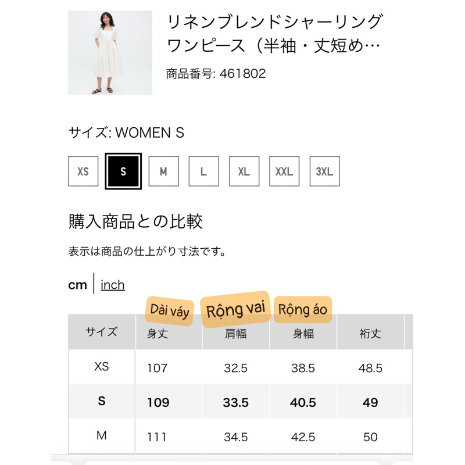Image resolution: width=465 pixels, height=465 pixels.
Task: Click the product title text
Action: point(274,33)
